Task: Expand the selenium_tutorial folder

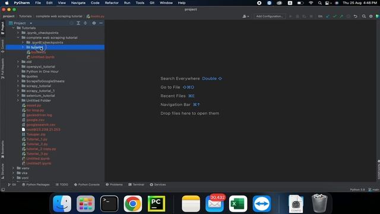Action: coord(18,96)
